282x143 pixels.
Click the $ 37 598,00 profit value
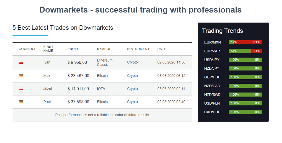point(78,102)
